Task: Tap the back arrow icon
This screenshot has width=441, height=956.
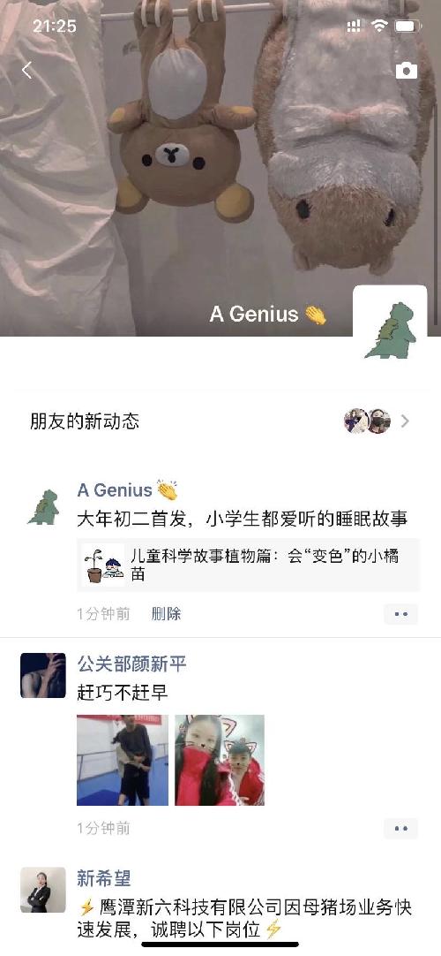Action: pyautogui.click(x=26, y=70)
